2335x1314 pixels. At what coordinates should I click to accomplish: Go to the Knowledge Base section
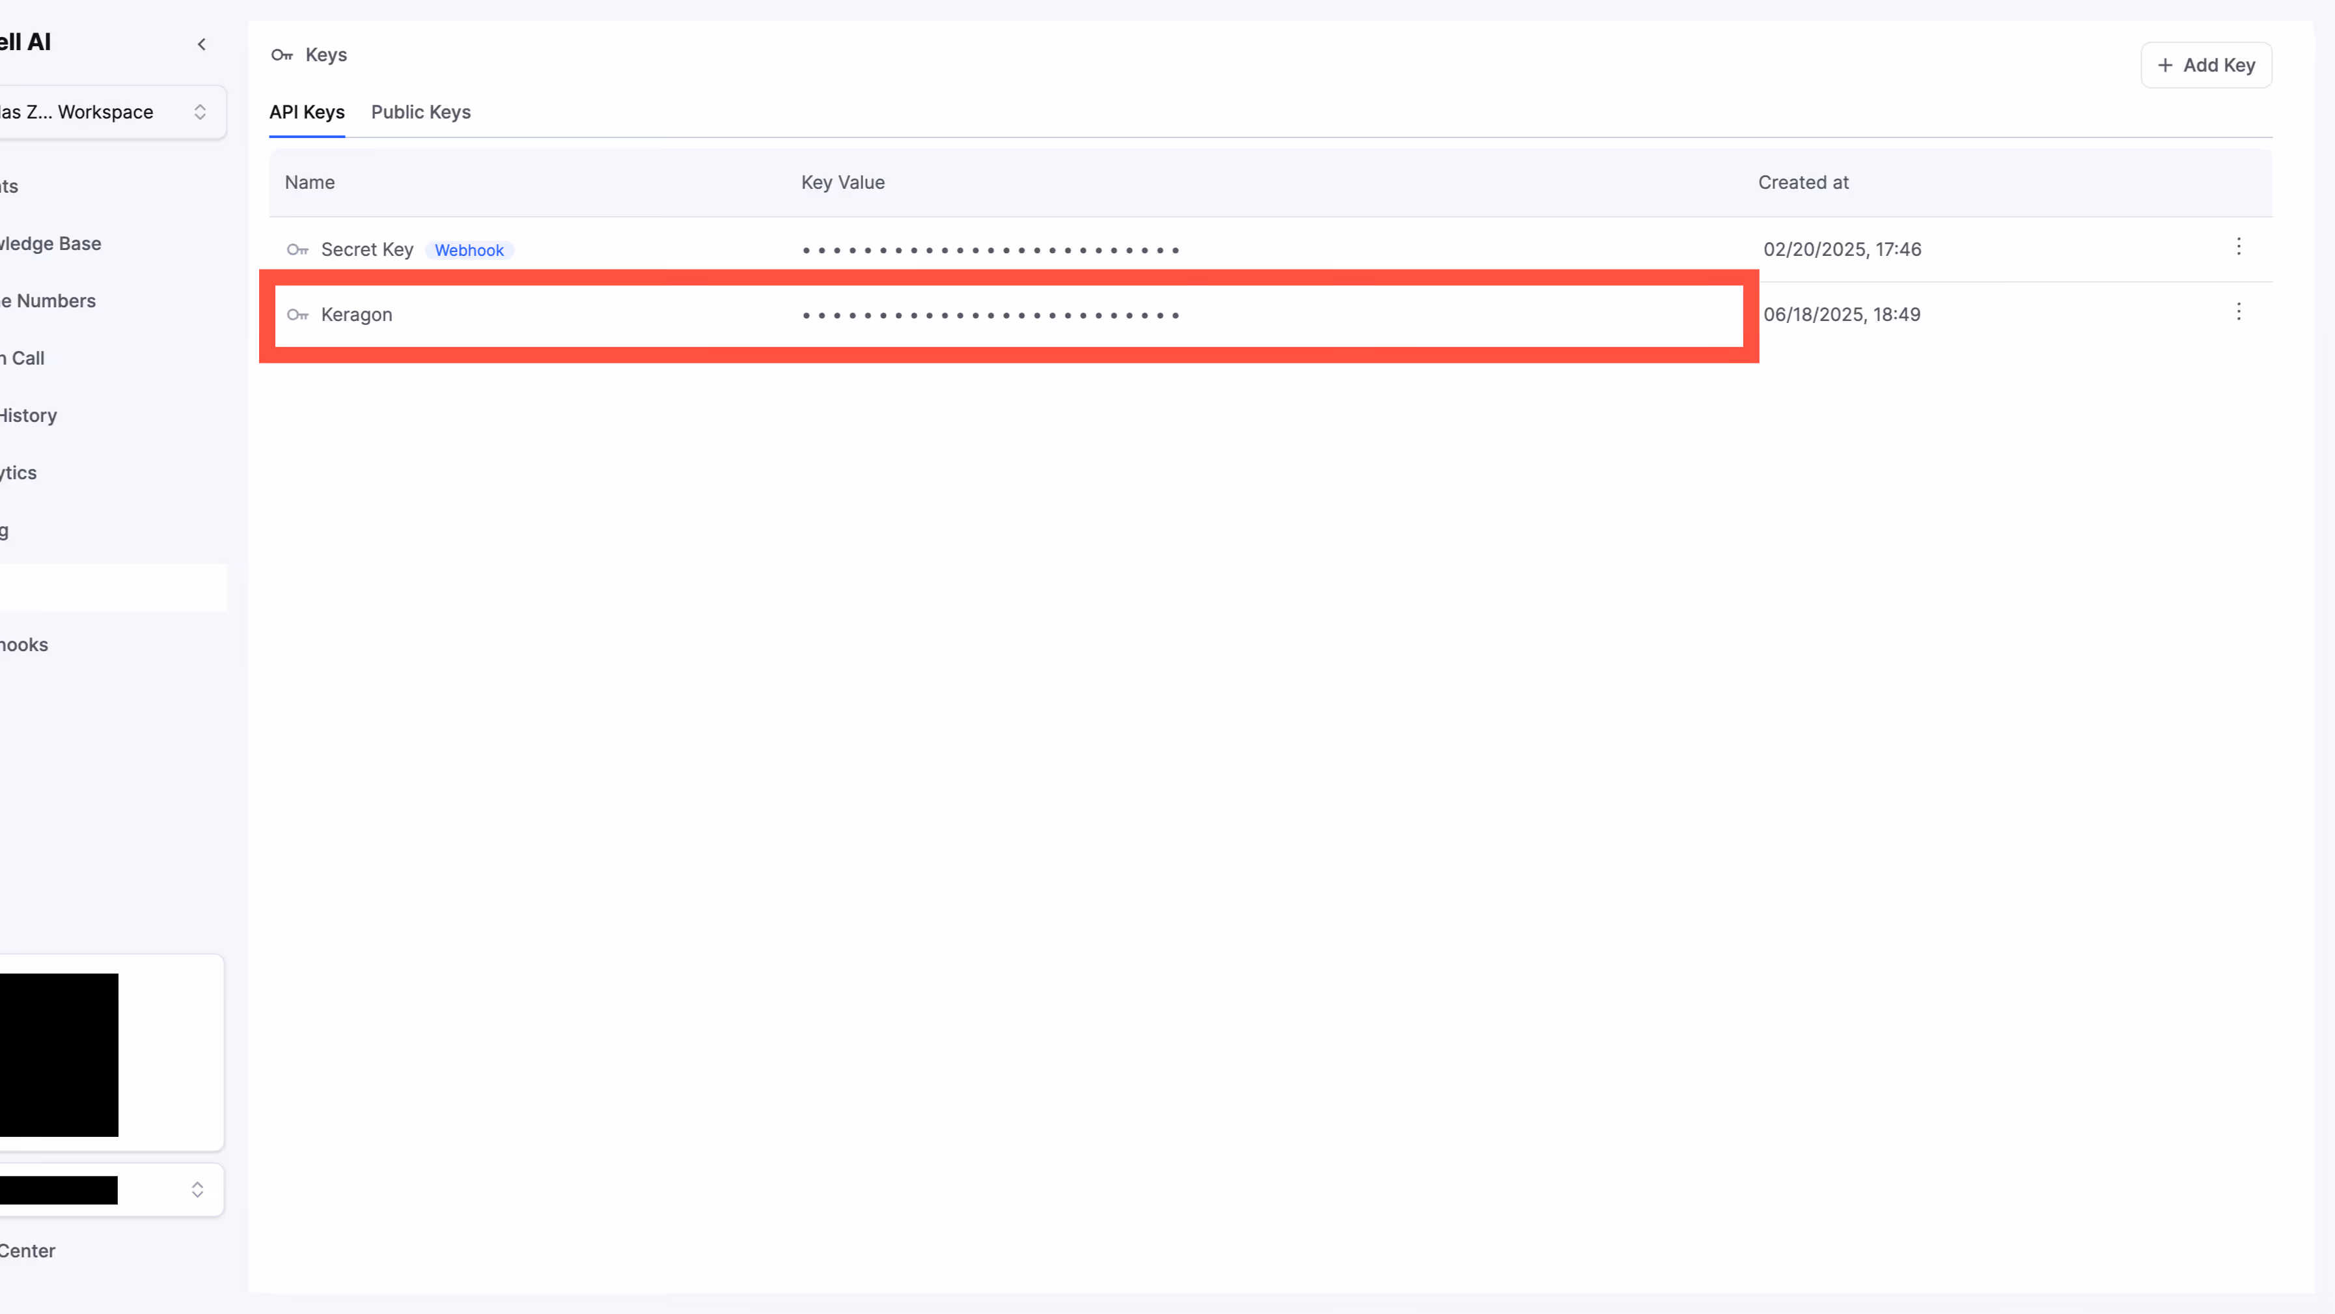[x=50, y=243]
